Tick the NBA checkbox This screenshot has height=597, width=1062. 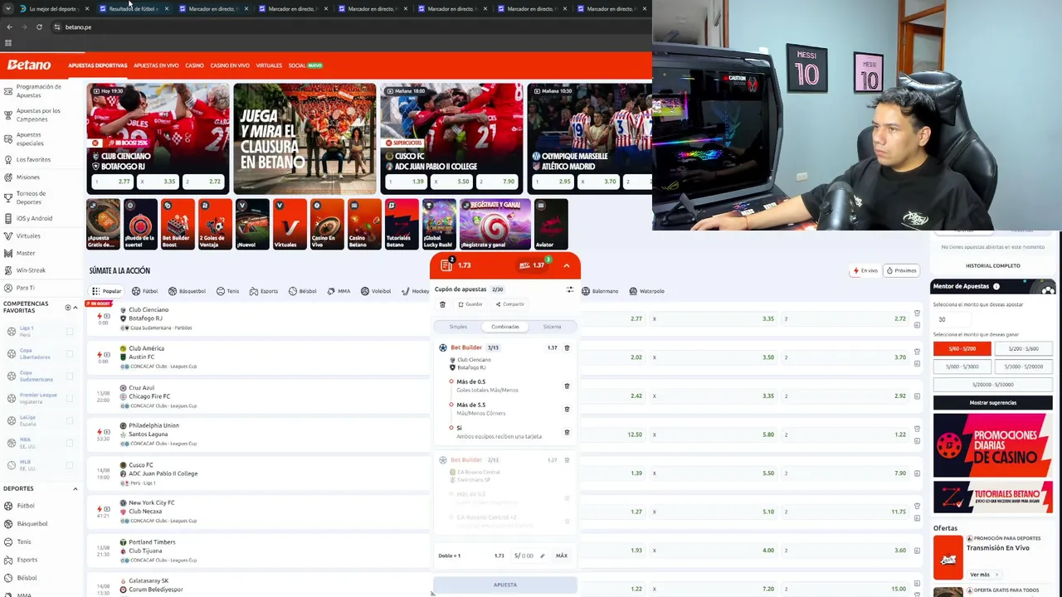pos(70,443)
